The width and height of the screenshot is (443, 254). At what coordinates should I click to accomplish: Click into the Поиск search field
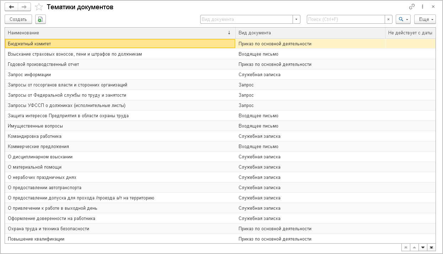tap(346, 19)
